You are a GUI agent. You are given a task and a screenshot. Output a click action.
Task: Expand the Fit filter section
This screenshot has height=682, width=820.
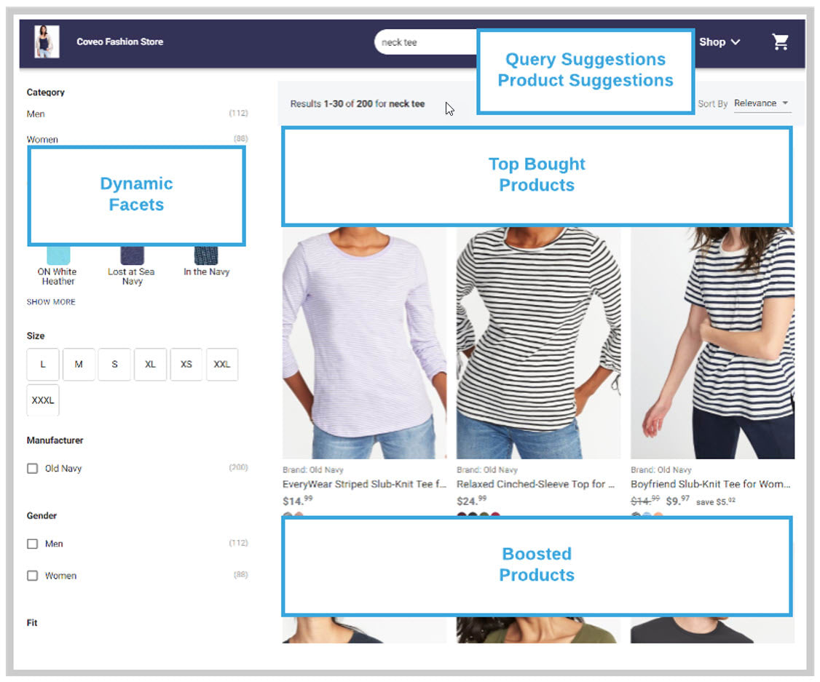click(x=31, y=623)
